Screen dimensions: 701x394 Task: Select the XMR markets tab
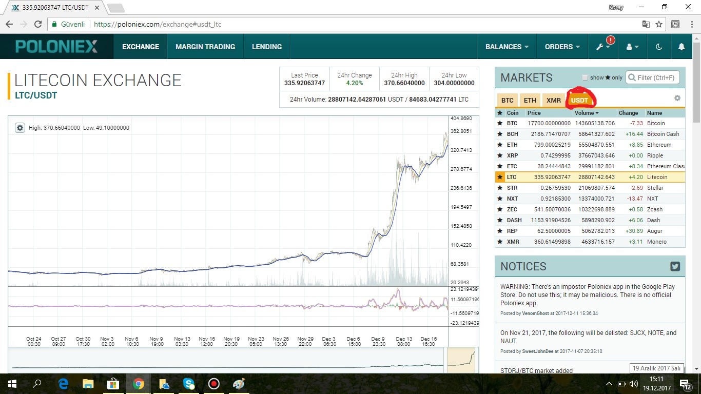point(554,100)
